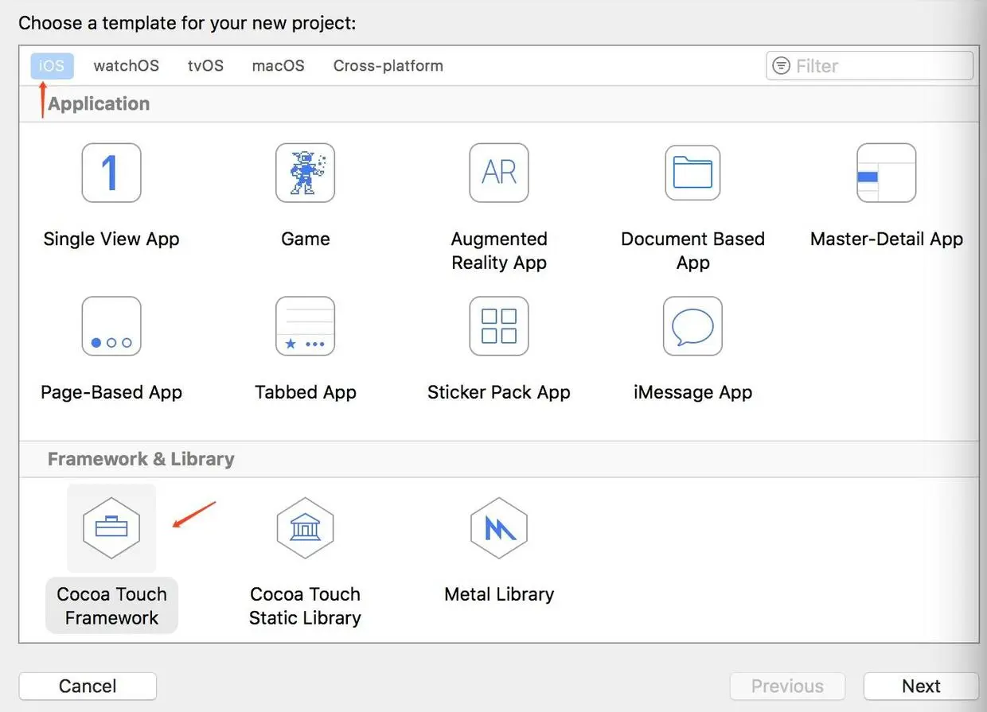Switch to the iOS platform tab
The height and width of the screenshot is (712, 987).
[x=53, y=66]
